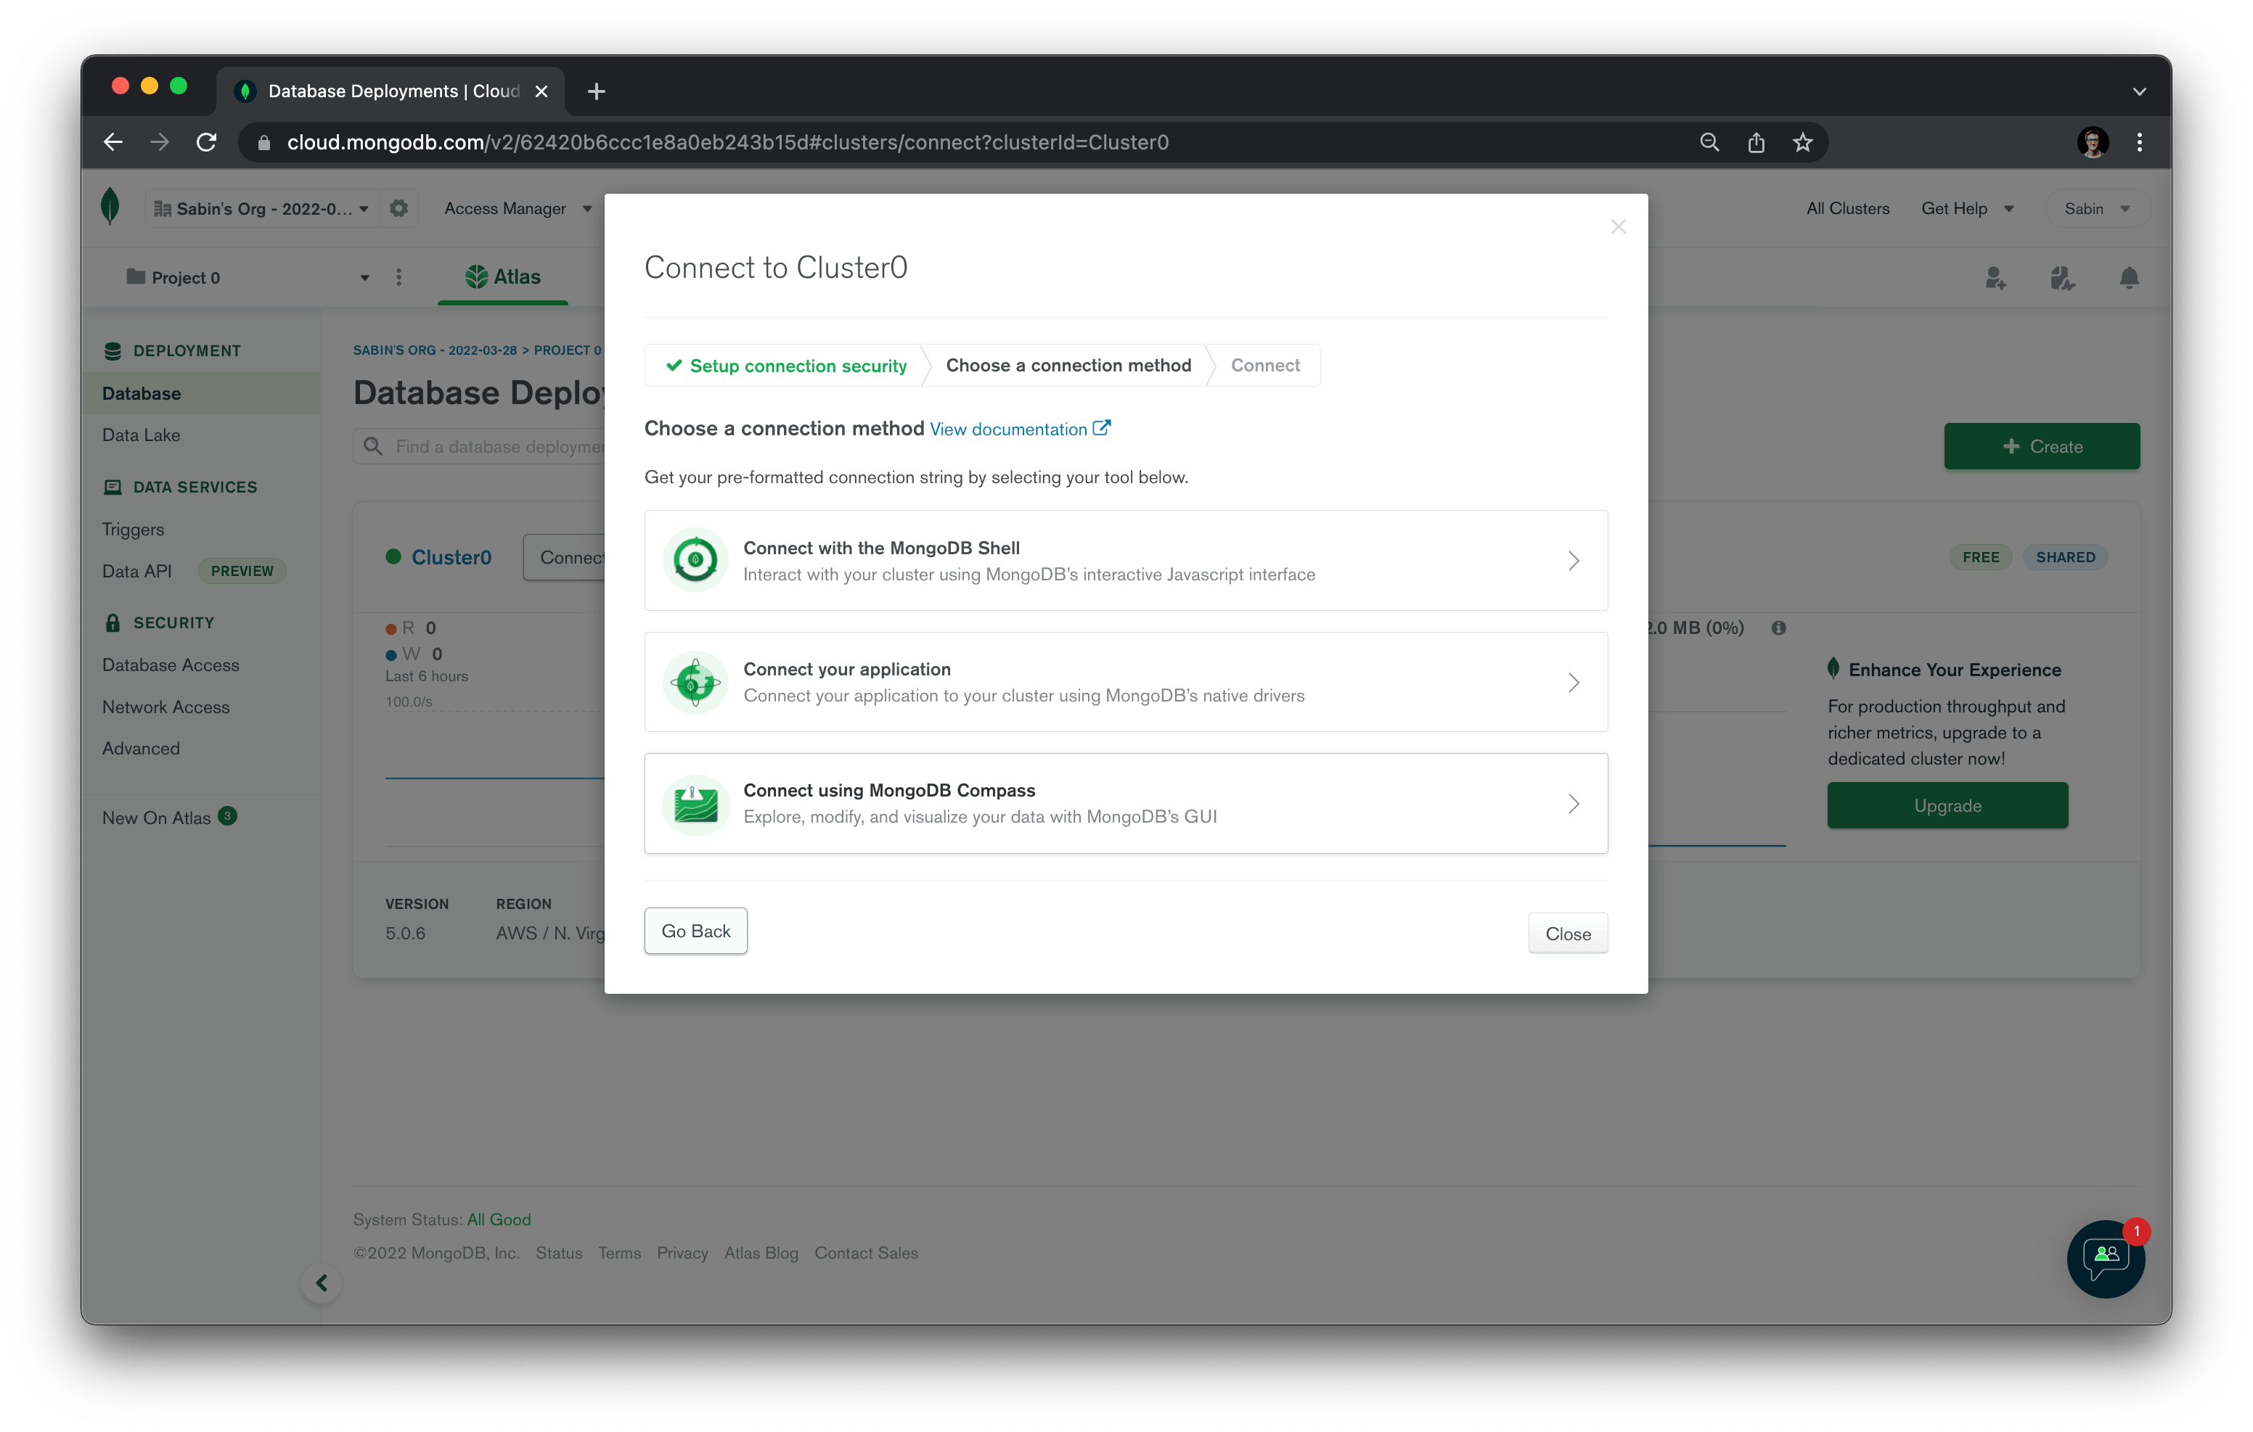Click the share page icon
Image resolution: width=2253 pixels, height=1432 pixels.
[1757, 142]
